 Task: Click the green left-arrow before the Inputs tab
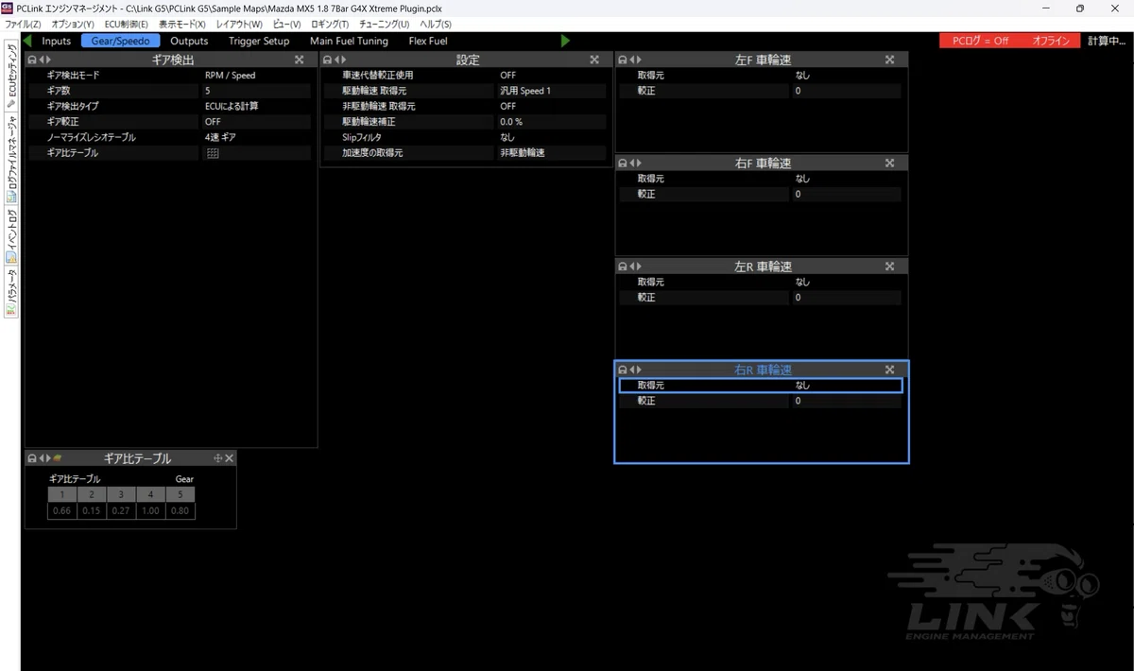tap(27, 41)
